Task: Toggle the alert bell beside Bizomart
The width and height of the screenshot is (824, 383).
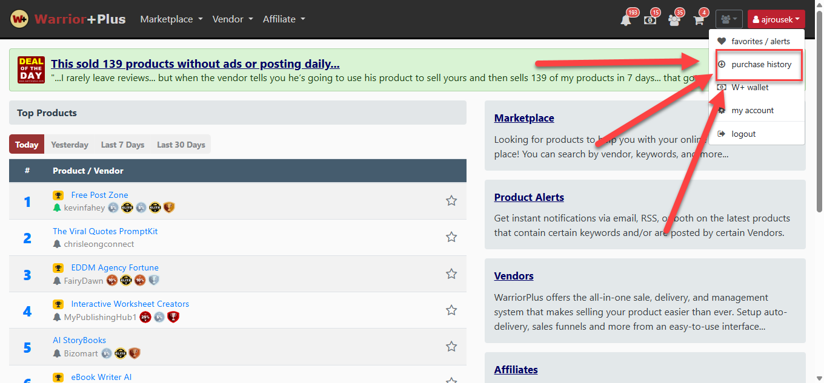Action: coord(57,353)
